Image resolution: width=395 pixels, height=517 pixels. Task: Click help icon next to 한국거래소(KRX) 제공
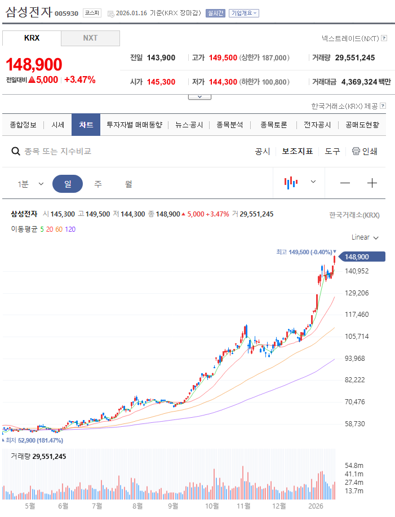click(383, 106)
